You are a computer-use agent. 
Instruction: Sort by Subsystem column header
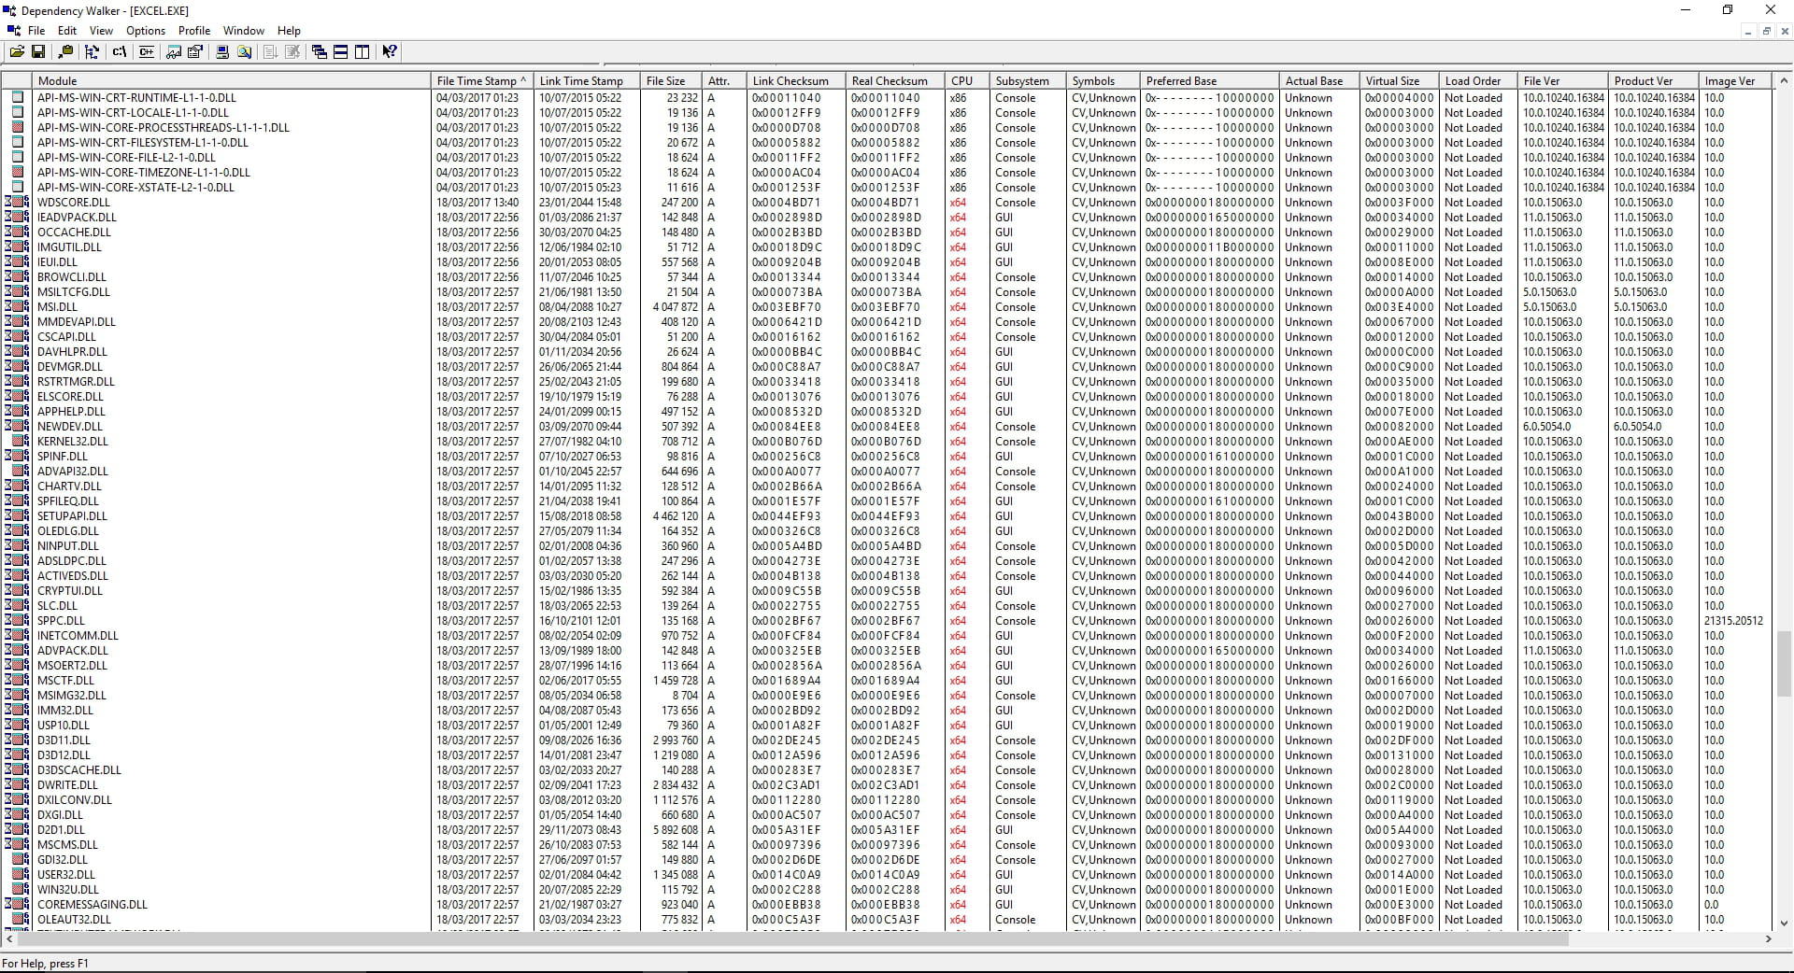[1028, 81]
